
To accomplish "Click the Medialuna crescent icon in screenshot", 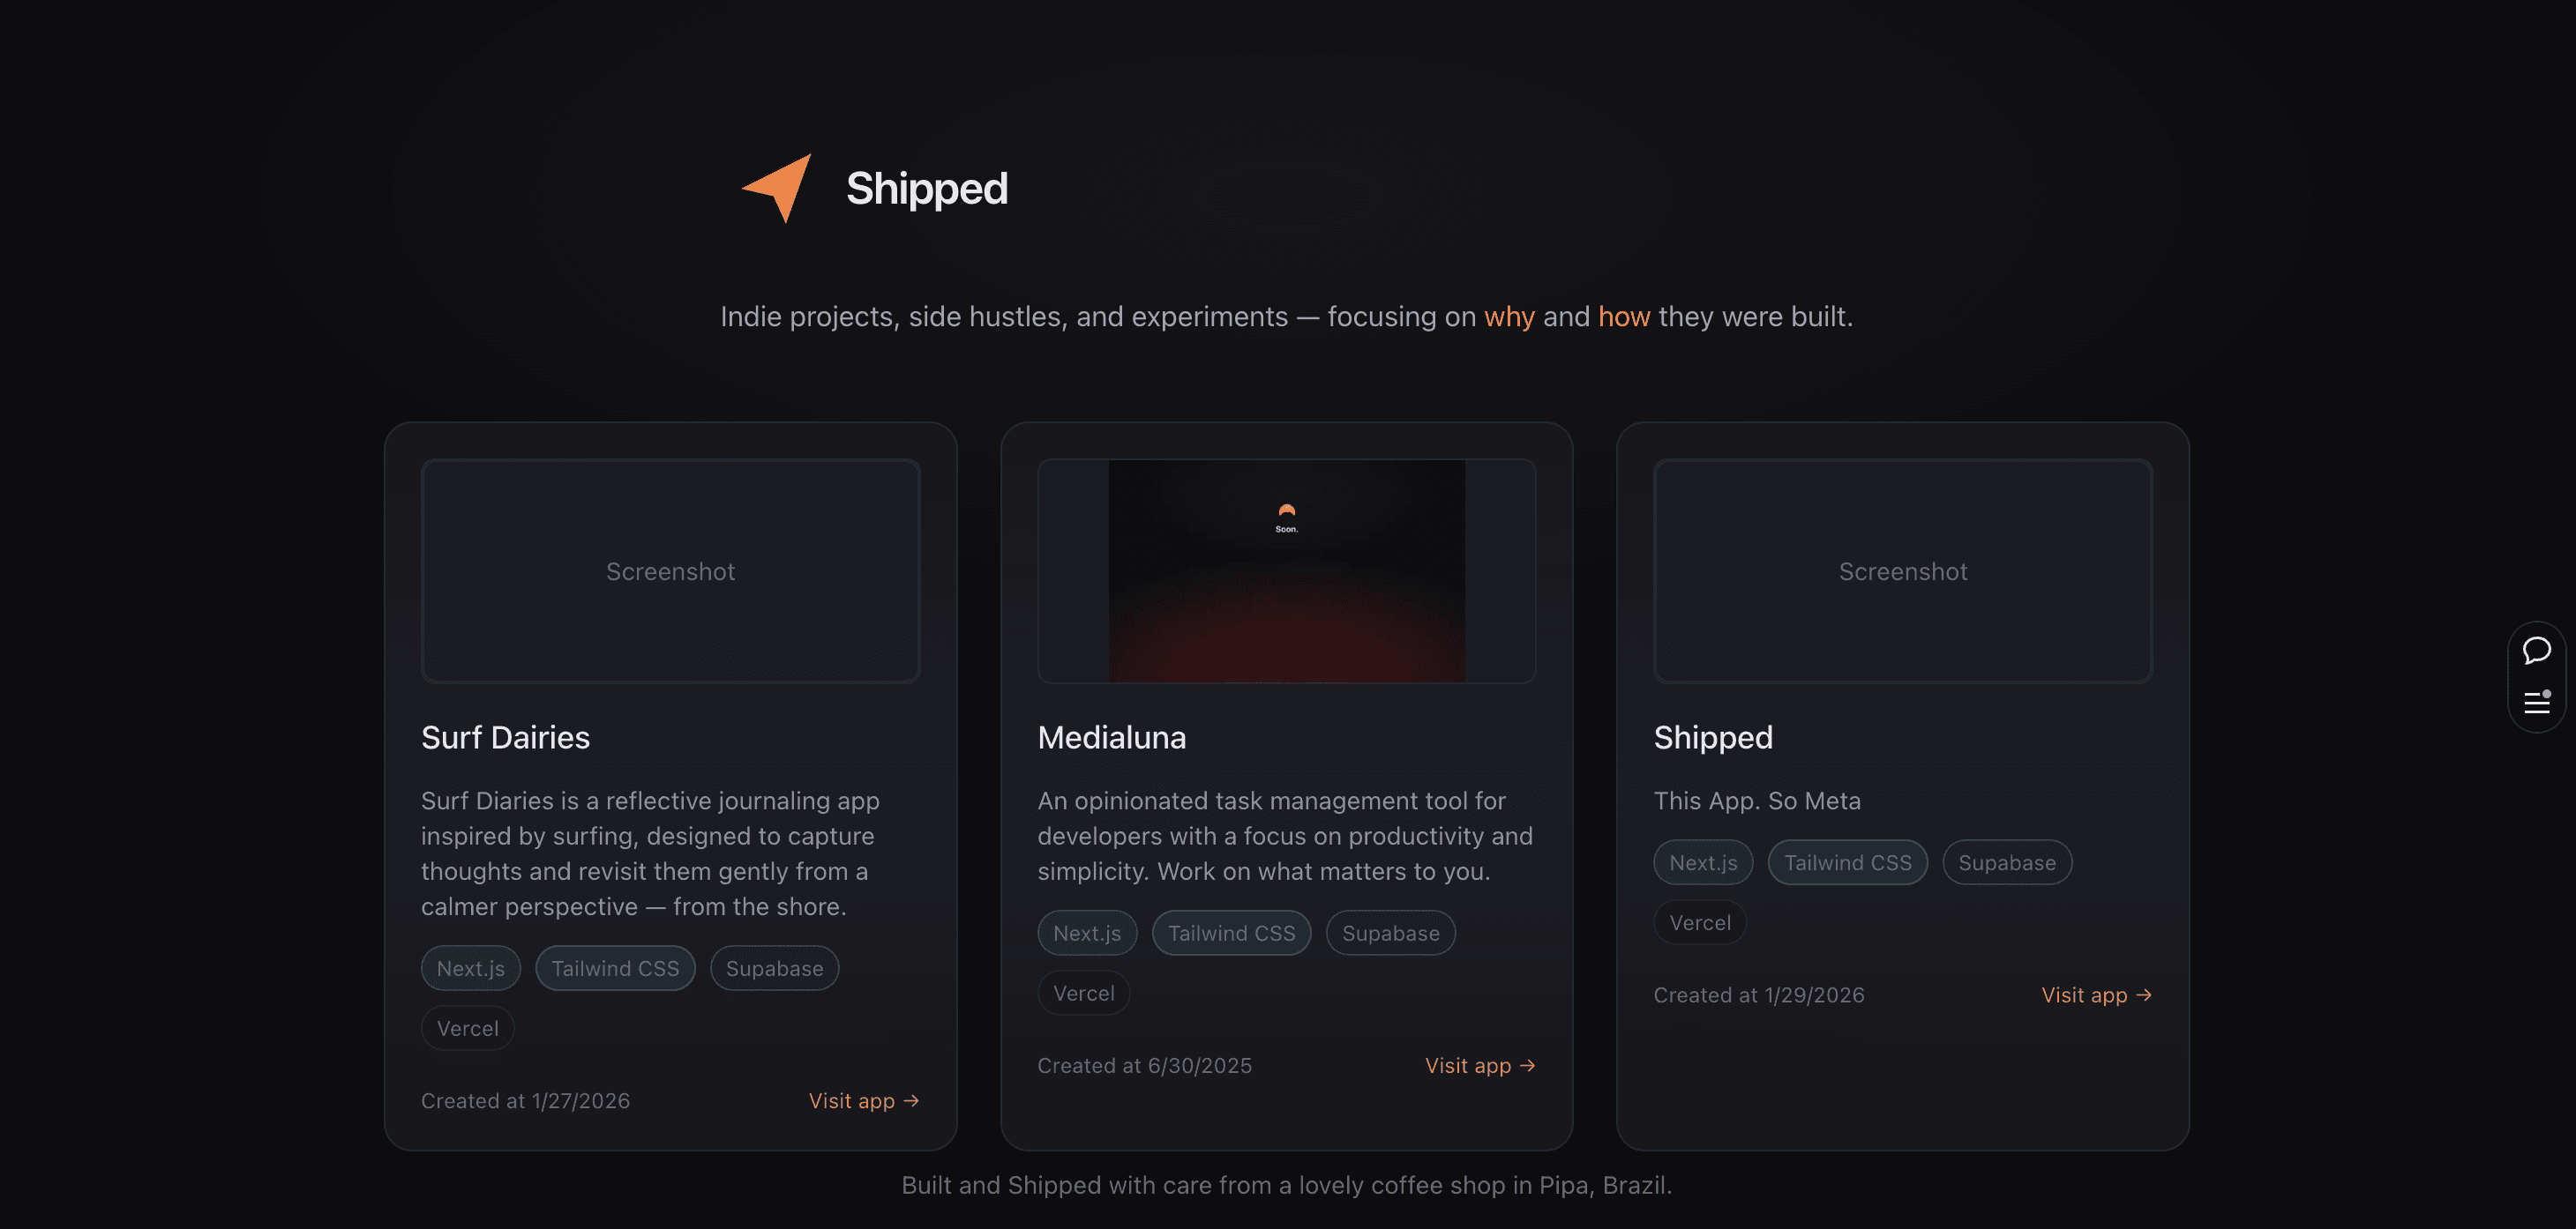I will [x=1286, y=510].
